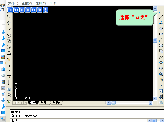The height and width of the screenshot is (122, 164).
Task: Choose the Inspection dimension tool
Action: pos(9,101)
